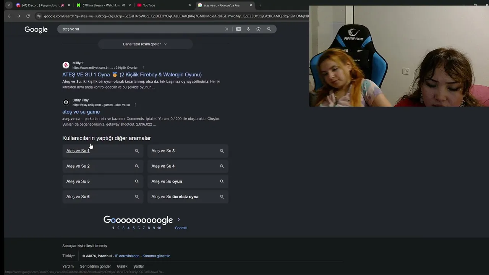Image resolution: width=489 pixels, height=275 pixels.
Task: Open the Unity Play result options menu
Action: pos(135,105)
